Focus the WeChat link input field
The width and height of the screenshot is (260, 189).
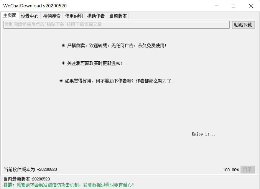[x=116, y=24]
